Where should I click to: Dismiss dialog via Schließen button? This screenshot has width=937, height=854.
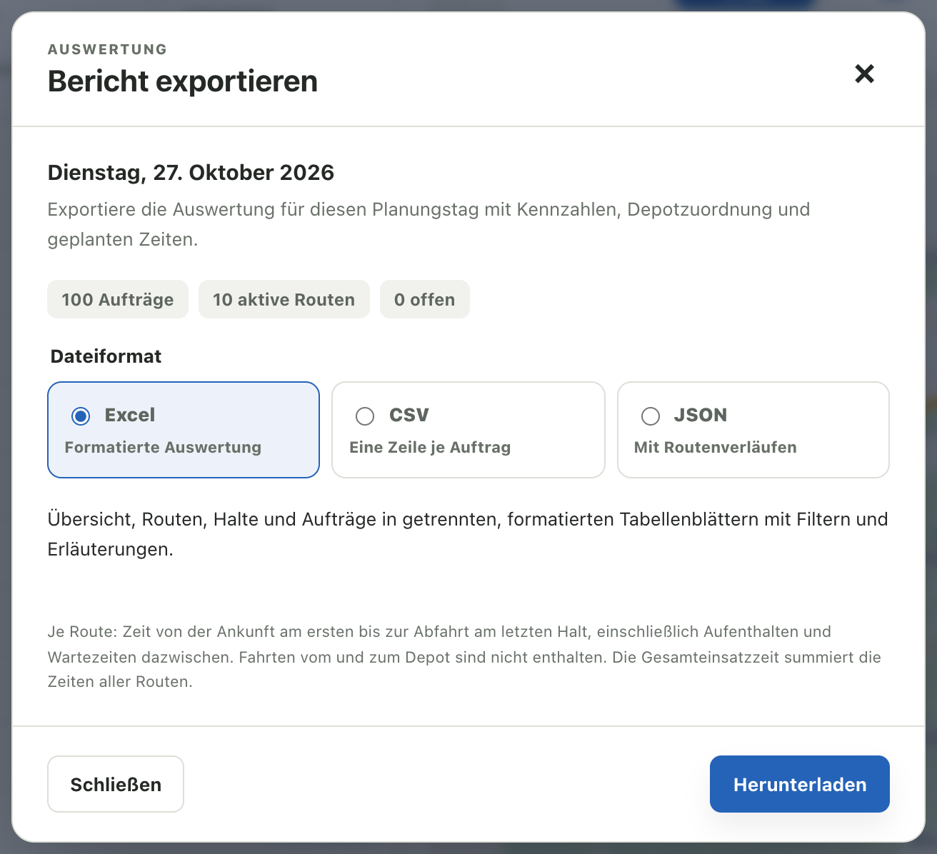point(116,784)
